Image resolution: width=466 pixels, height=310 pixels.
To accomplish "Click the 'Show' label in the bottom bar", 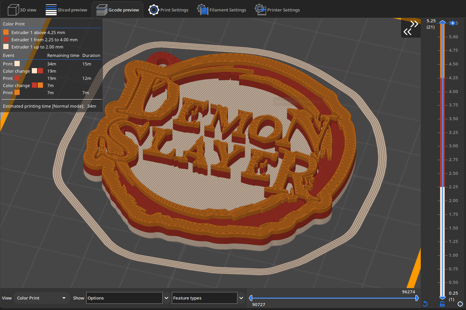I will pos(79,298).
